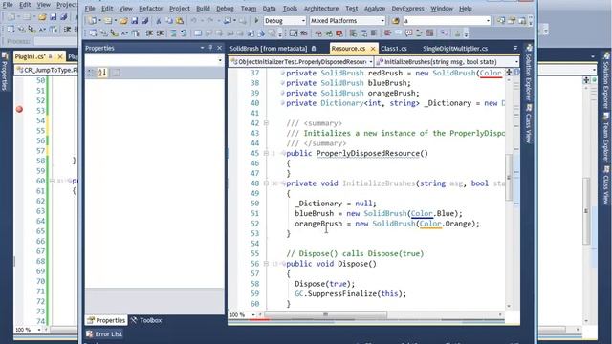Screen dimensions: 612x344
Task: Click the Save icon in the toolbar
Action: (134, 21)
